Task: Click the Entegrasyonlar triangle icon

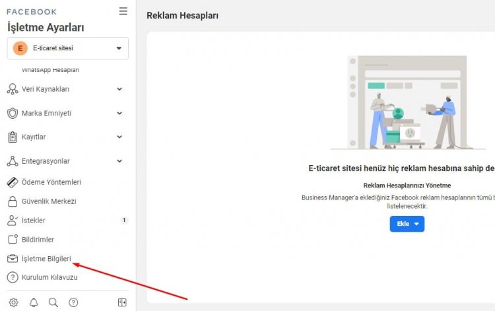Action: tap(13, 161)
